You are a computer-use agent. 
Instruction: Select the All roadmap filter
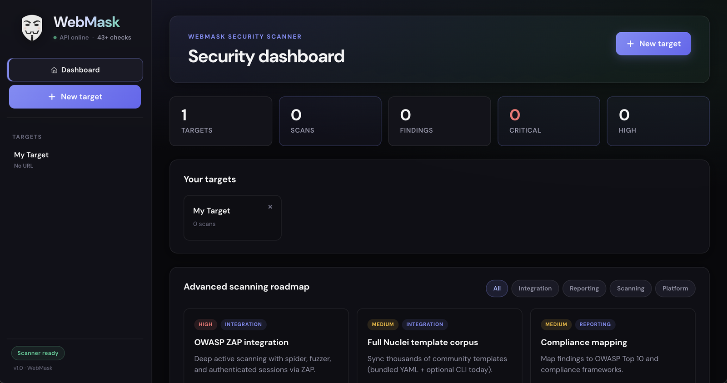click(x=497, y=288)
